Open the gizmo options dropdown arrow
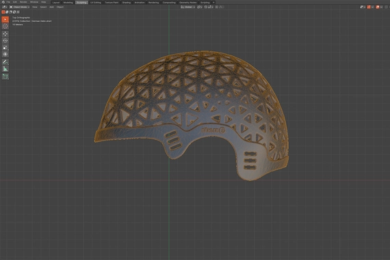 coord(373,7)
